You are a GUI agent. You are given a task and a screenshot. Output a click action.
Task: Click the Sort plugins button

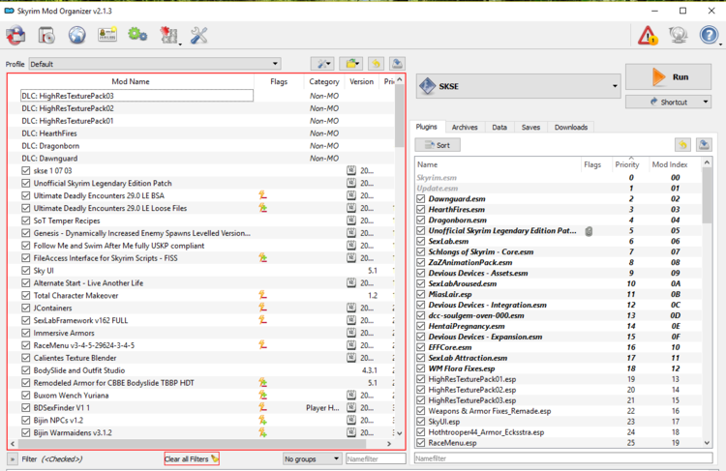pyautogui.click(x=438, y=145)
